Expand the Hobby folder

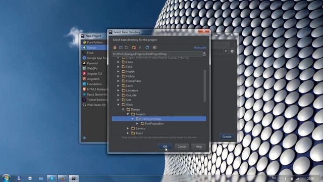[x=118, y=76]
